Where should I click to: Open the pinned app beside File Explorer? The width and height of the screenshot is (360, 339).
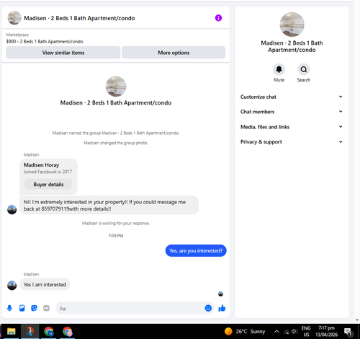click(x=30, y=332)
